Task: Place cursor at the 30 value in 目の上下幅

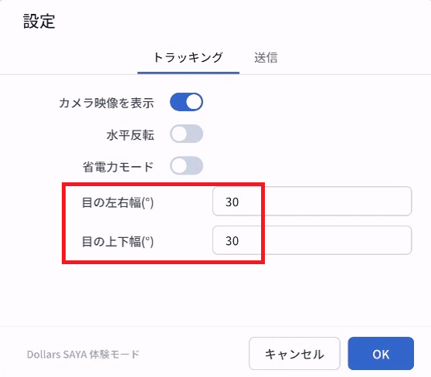Action: point(232,241)
